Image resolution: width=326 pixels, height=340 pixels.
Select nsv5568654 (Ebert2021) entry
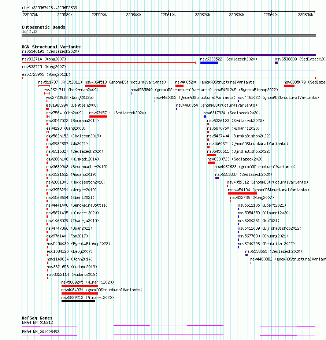click(70, 197)
